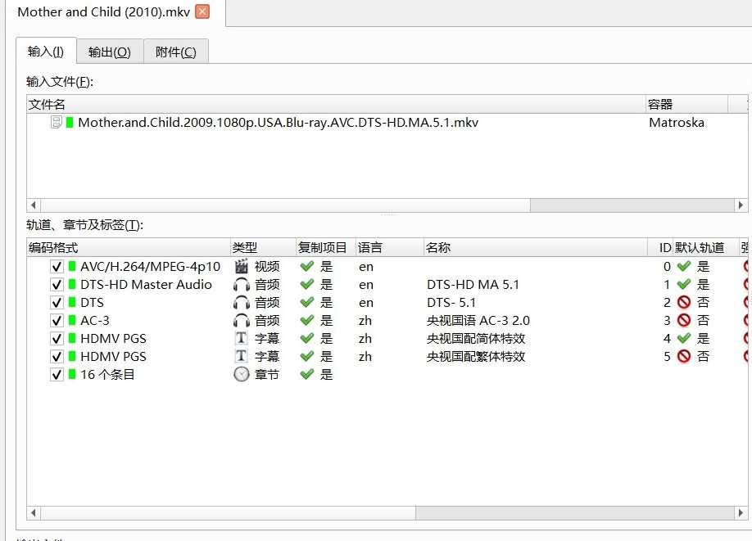Click default-track green check for track ID 1
The height and width of the screenshot is (541, 752).
click(684, 285)
